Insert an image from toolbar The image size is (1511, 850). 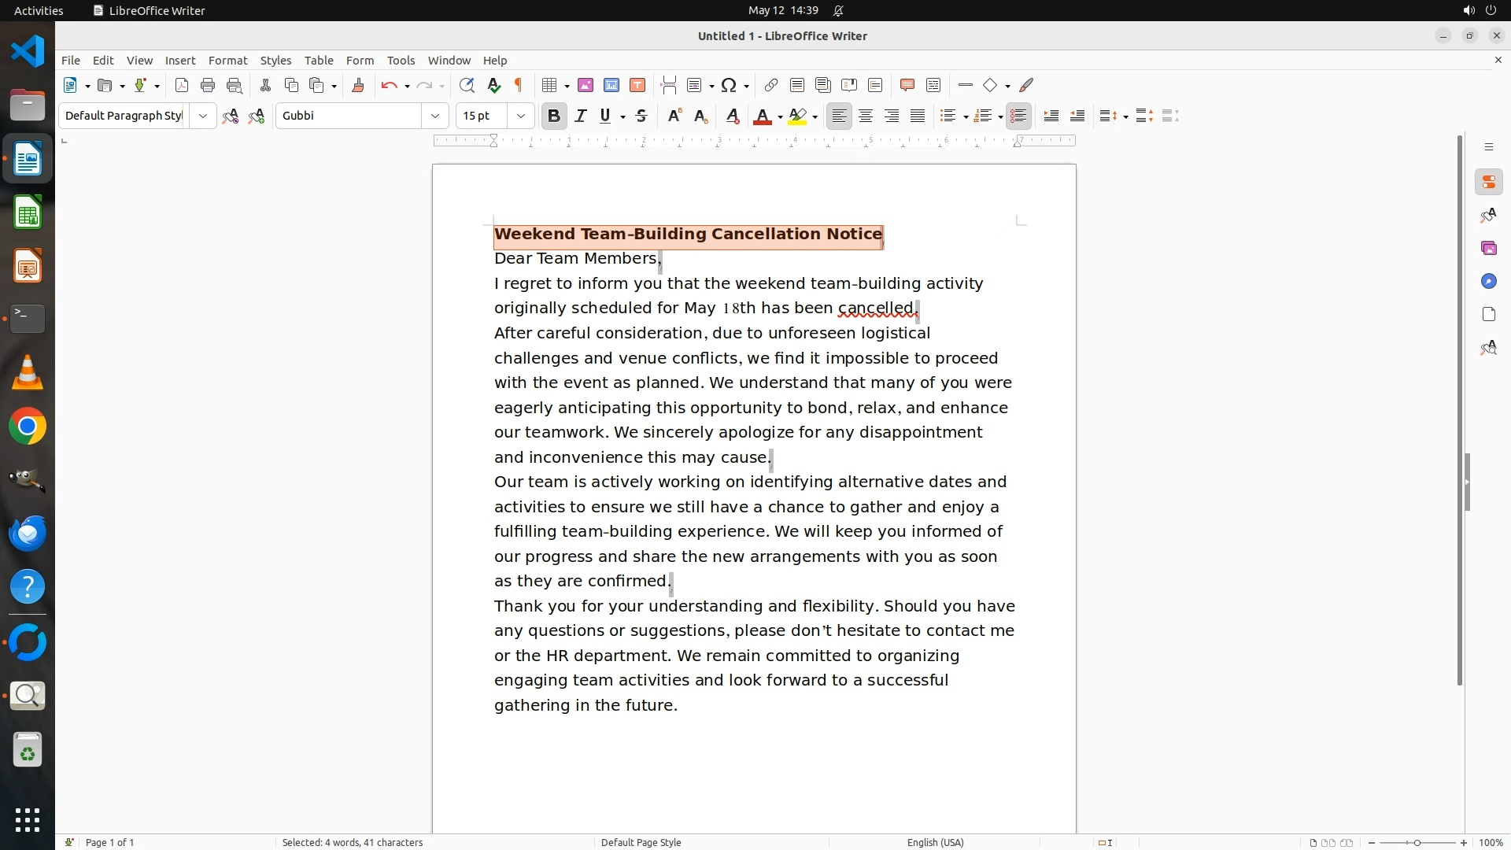(585, 85)
